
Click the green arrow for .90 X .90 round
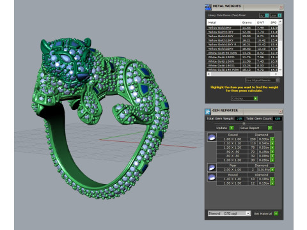coord(272,152)
